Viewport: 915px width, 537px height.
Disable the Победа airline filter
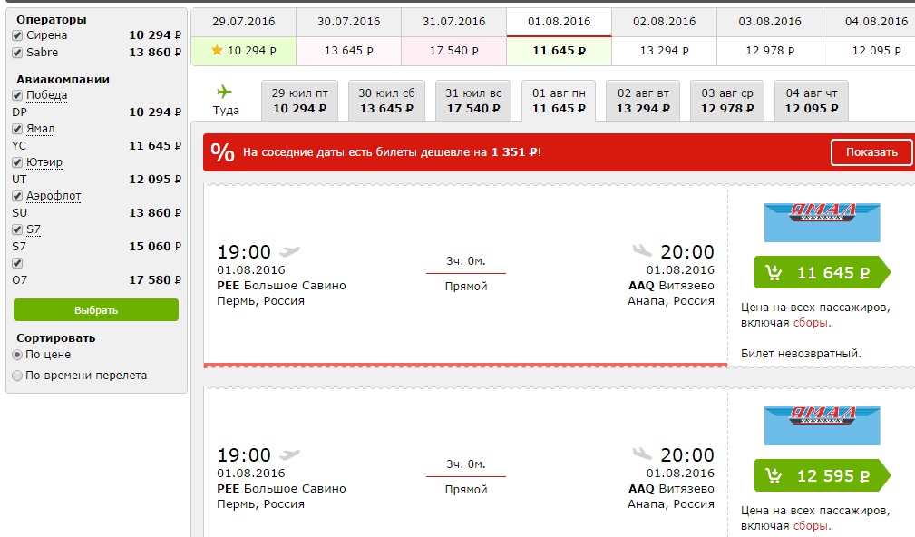[x=17, y=95]
